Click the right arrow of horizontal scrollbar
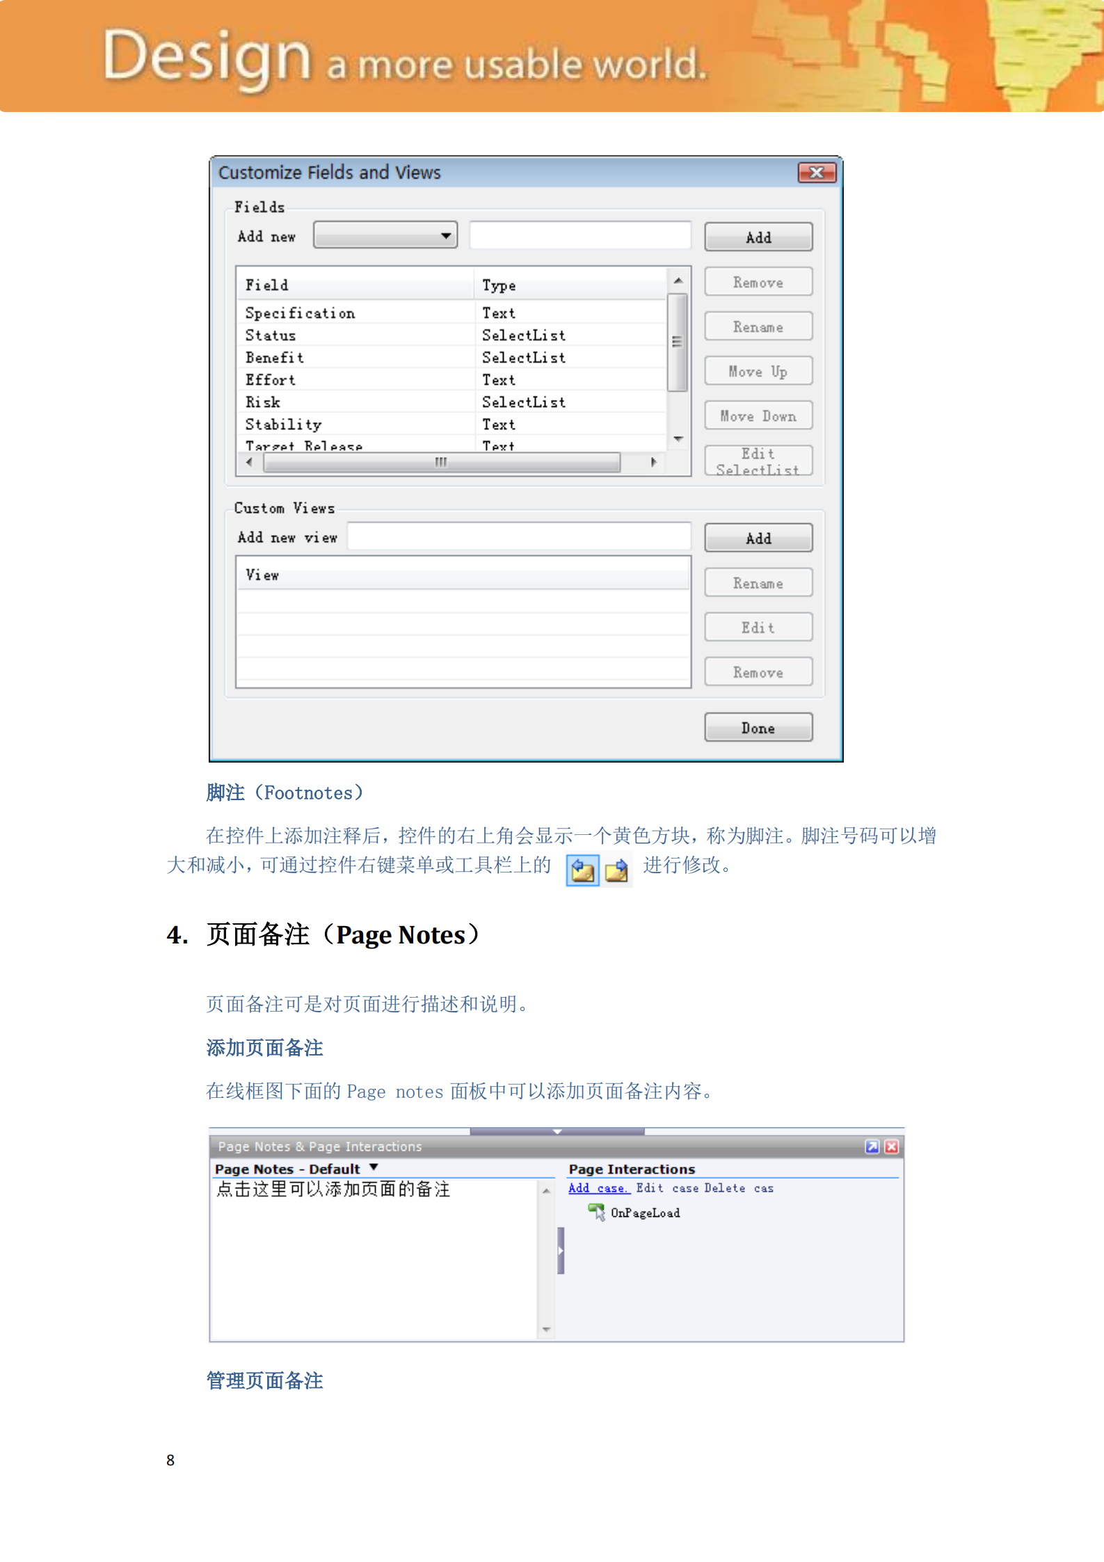This screenshot has height=1562, width=1104. click(x=653, y=462)
